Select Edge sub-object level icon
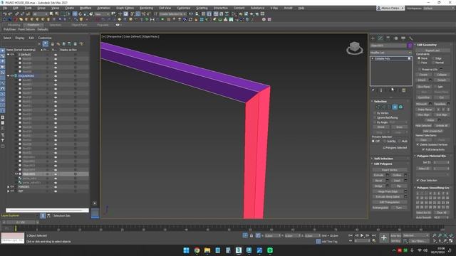 [383, 107]
